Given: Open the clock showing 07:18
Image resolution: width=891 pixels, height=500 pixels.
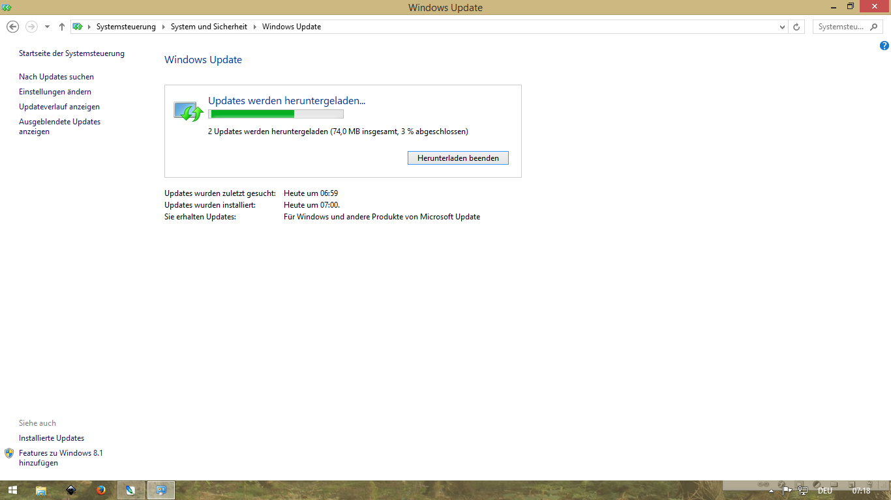Looking at the screenshot, I should click(x=861, y=491).
